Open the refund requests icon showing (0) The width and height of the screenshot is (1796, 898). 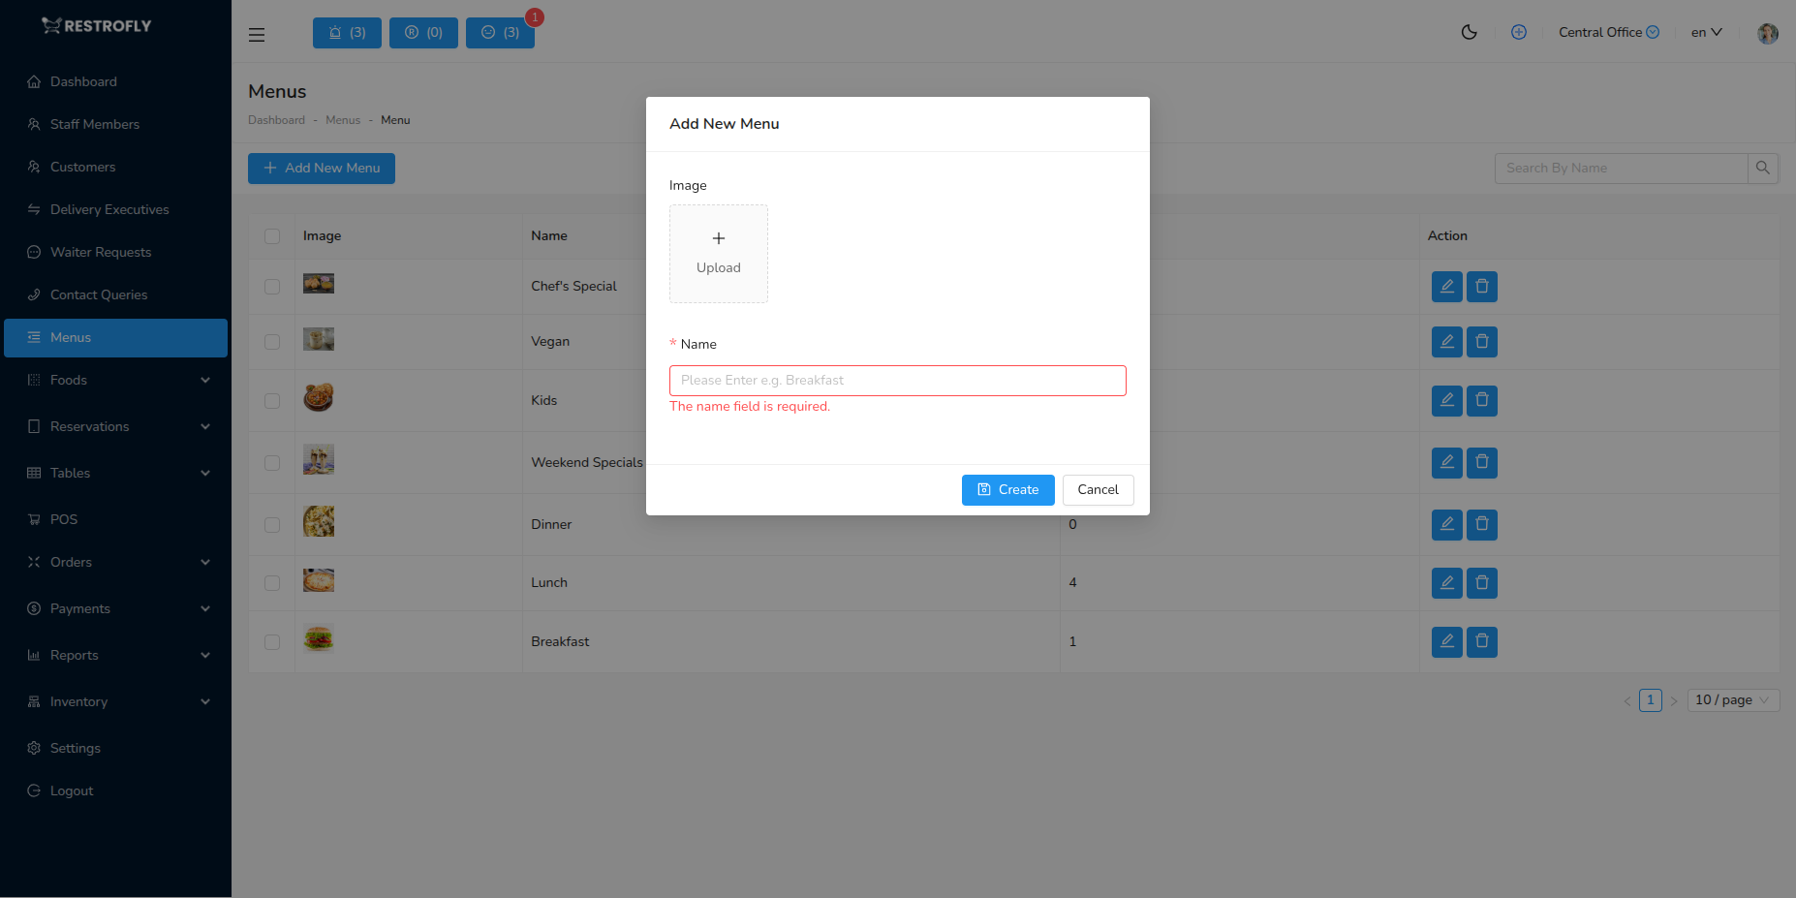[423, 32]
